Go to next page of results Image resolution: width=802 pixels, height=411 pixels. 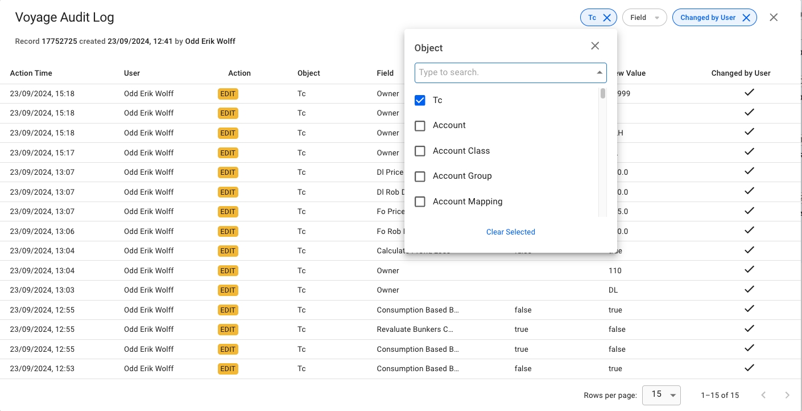[x=787, y=395]
